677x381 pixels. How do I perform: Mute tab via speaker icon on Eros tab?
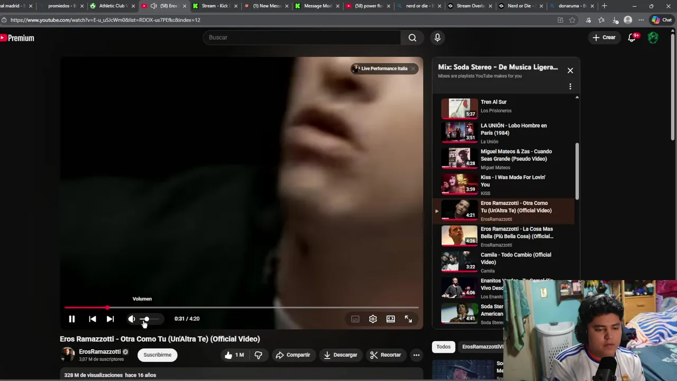(x=153, y=6)
